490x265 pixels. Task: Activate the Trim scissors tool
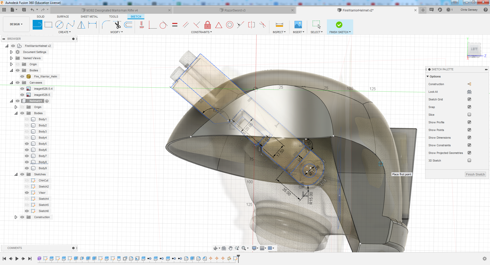click(x=117, y=25)
